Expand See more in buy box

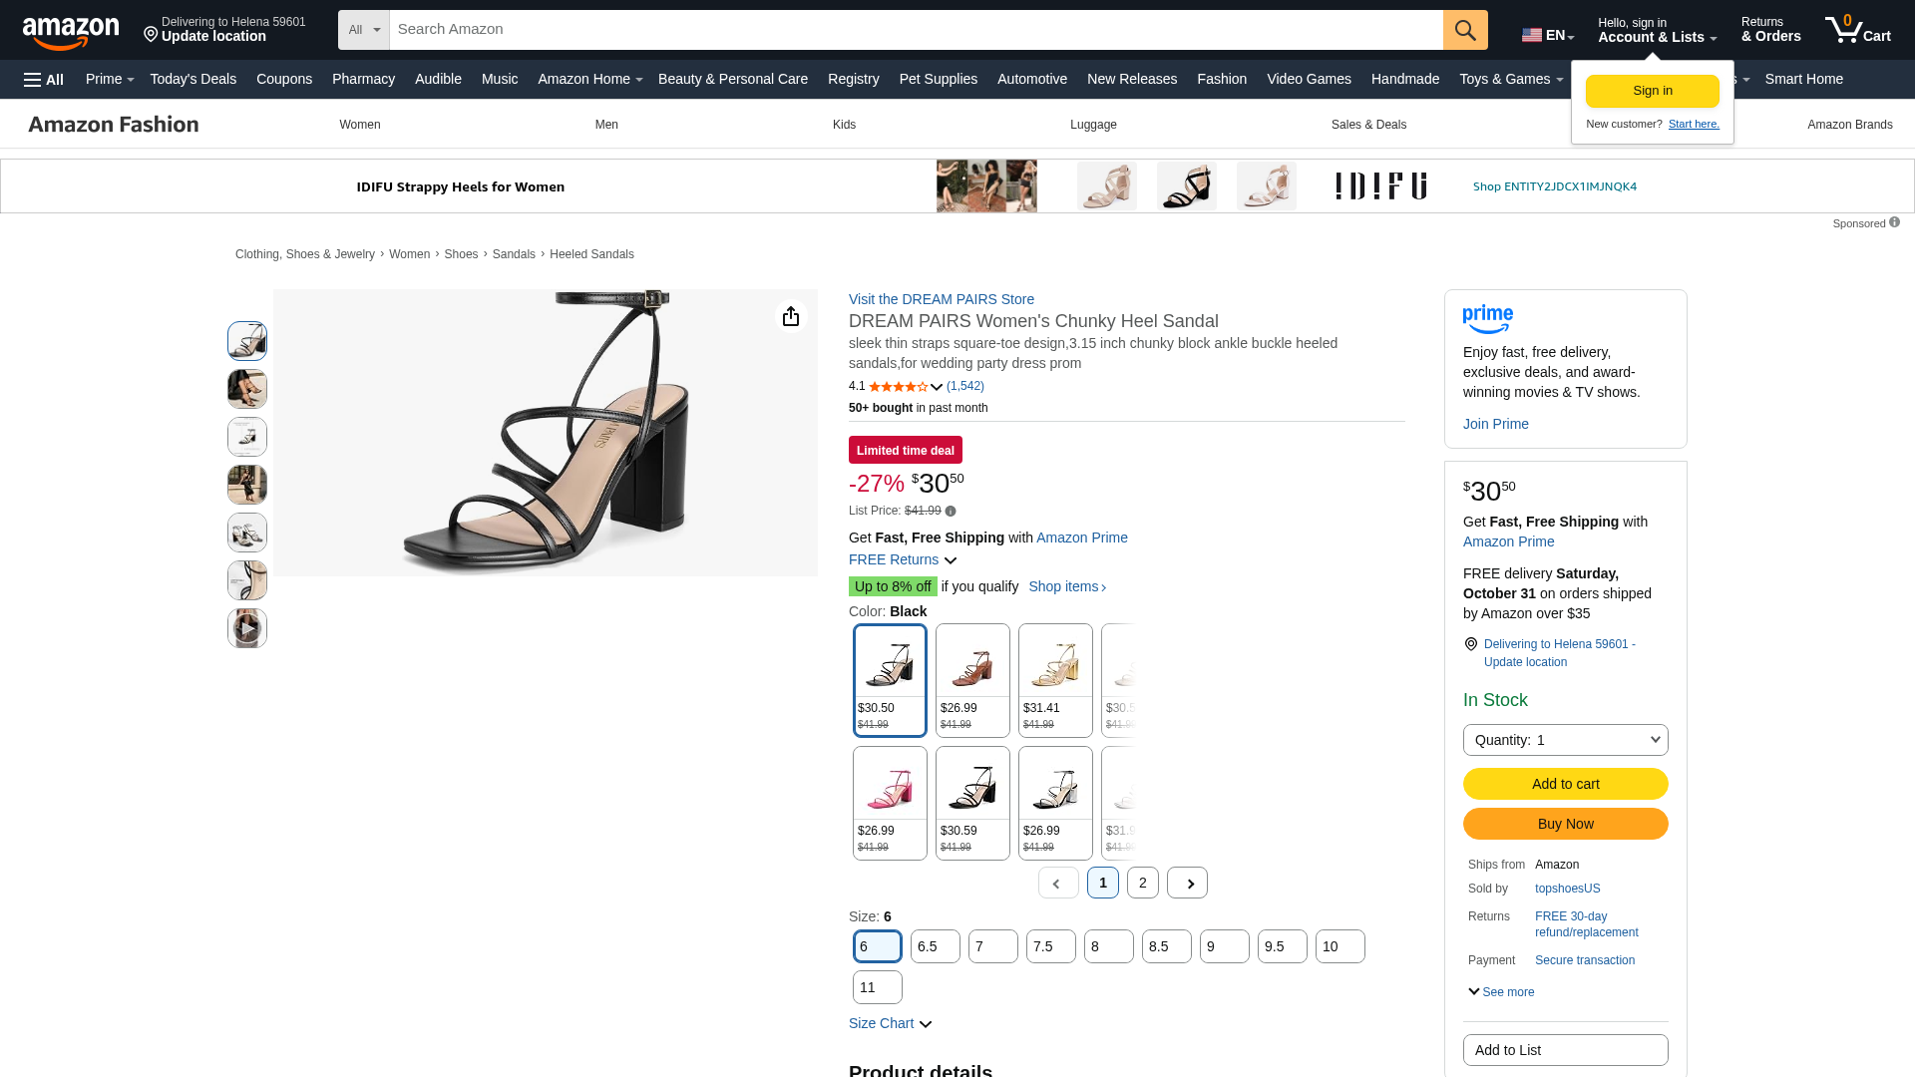(1501, 992)
